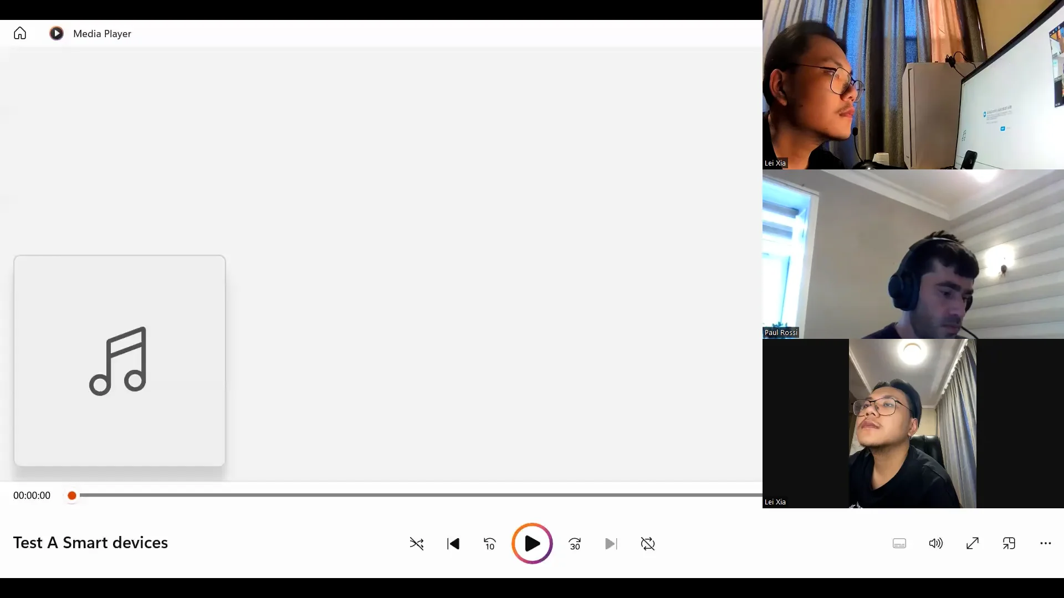This screenshot has height=598, width=1064.
Task: Click the elapsed time 00:00:00
Action: click(x=32, y=496)
